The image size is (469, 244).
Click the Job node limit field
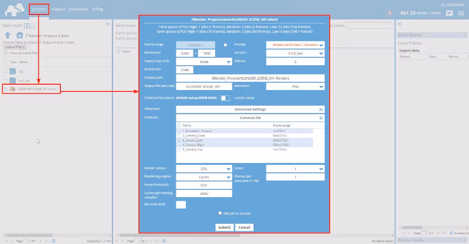coord(181,204)
